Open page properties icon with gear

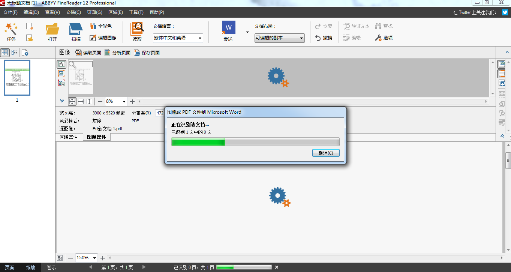[25, 53]
